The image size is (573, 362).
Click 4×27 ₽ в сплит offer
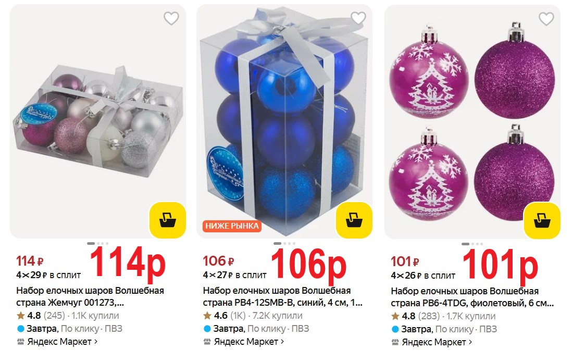point(234,275)
